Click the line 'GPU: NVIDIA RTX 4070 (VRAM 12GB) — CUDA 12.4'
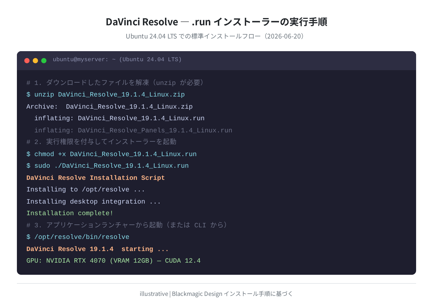433x308 pixels. [x=114, y=261]
